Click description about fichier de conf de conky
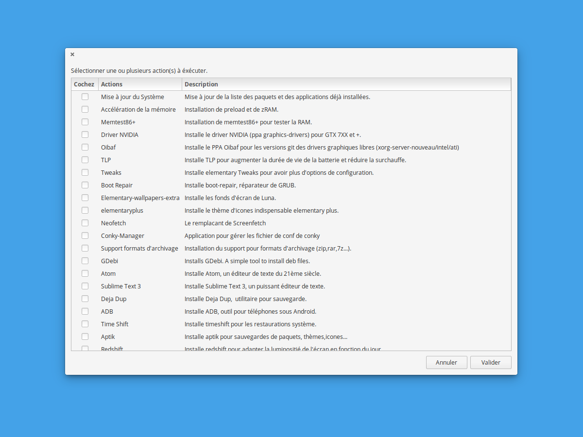 [x=252, y=235]
